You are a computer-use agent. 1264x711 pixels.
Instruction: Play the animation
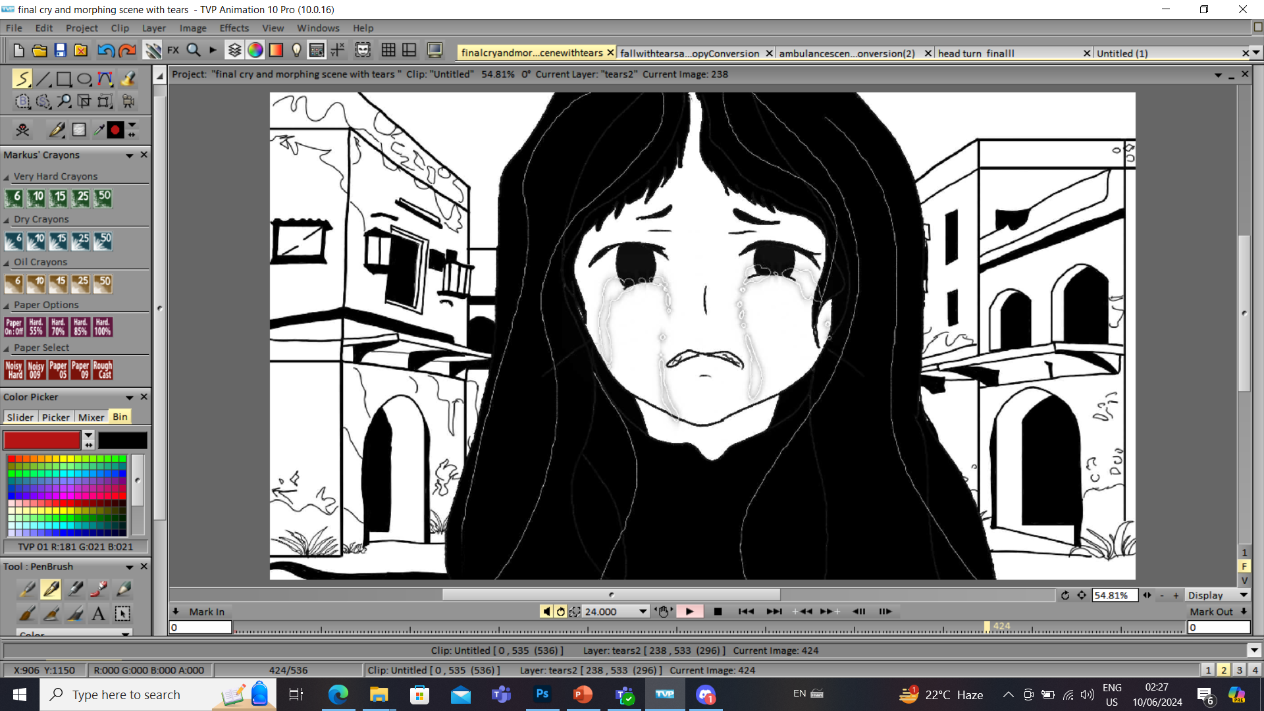point(689,612)
